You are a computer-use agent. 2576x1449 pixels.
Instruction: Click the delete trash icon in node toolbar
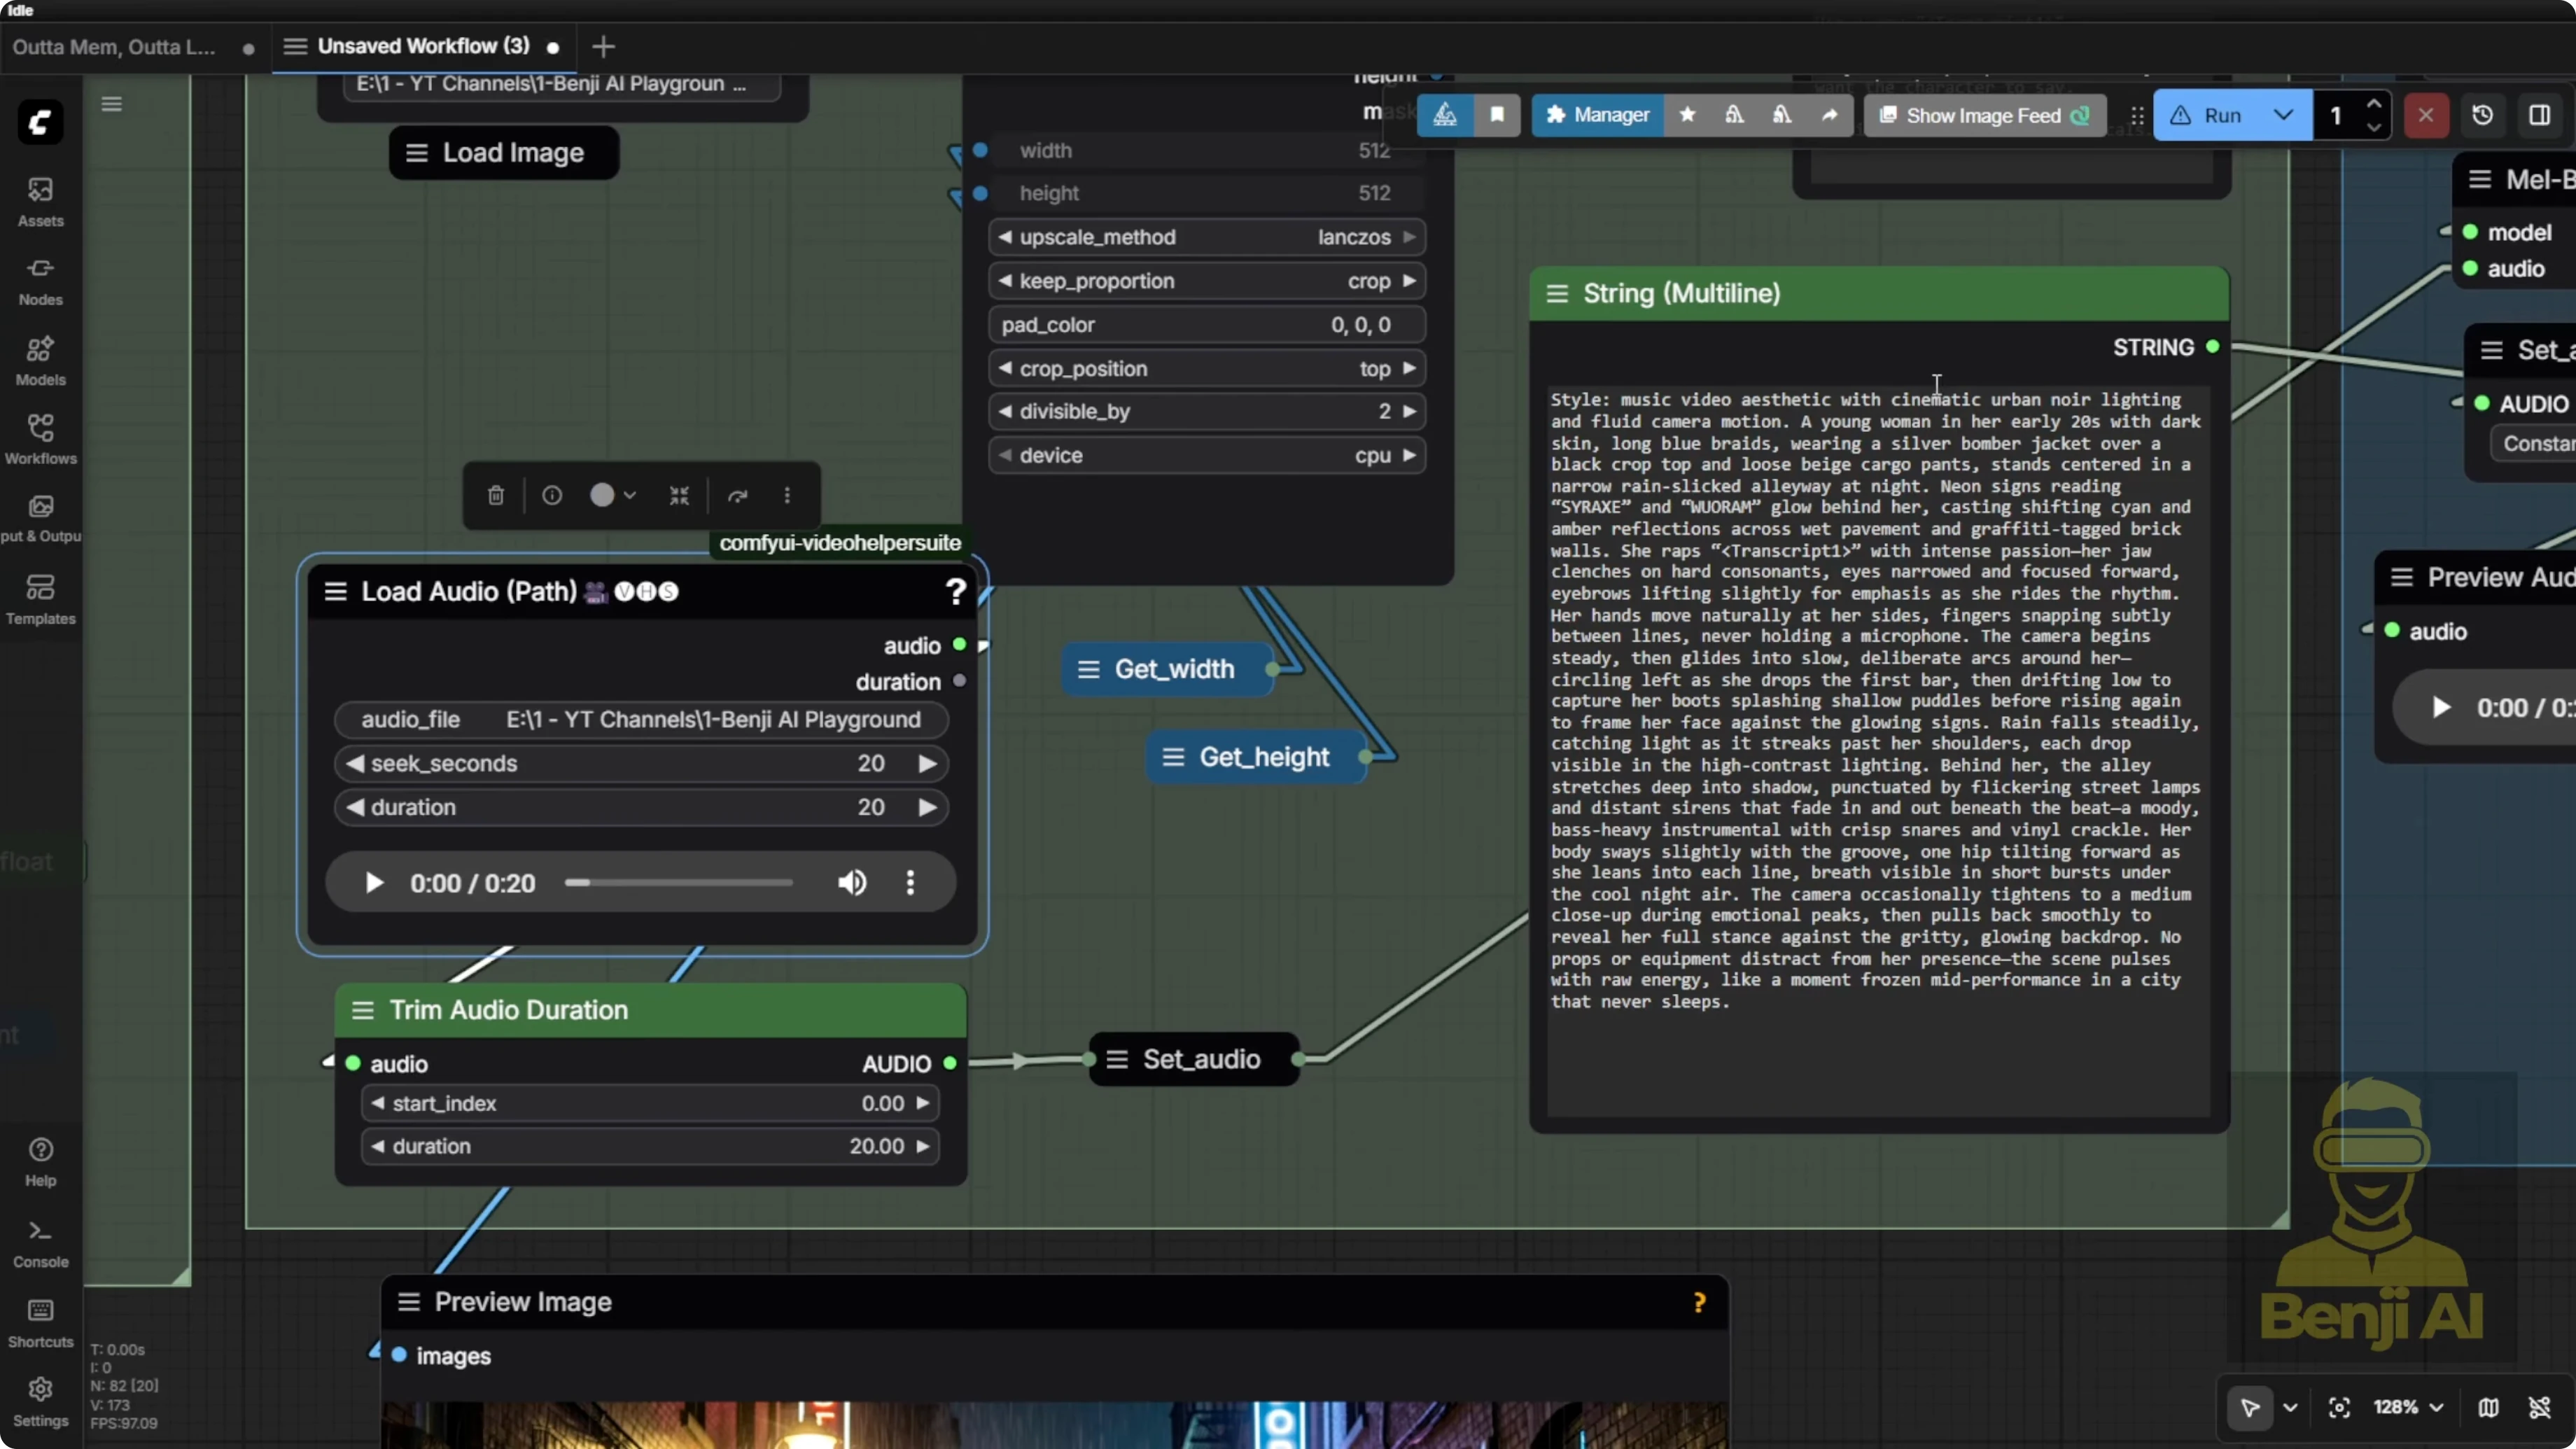click(x=496, y=495)
